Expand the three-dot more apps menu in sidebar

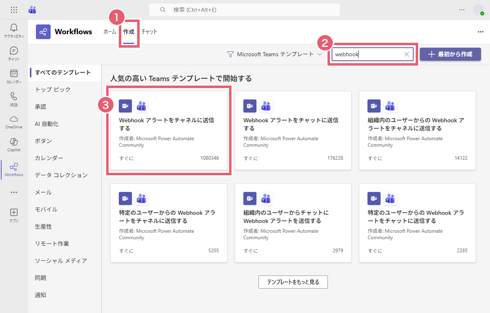tap(14, 192)
